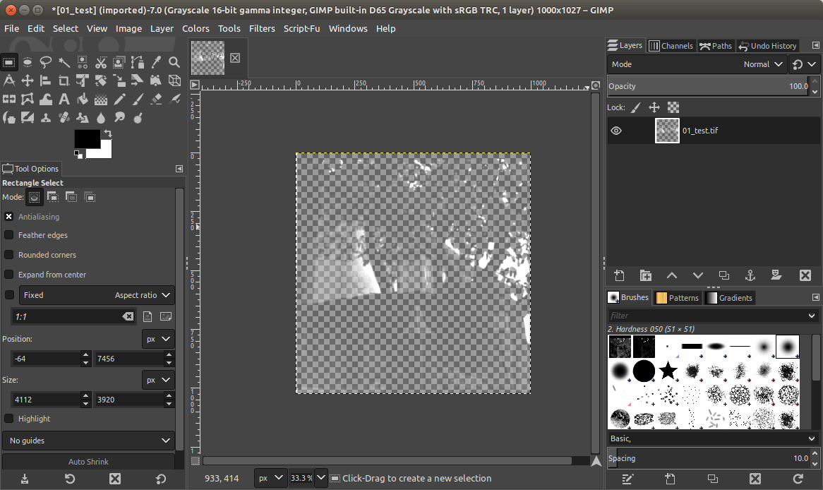Create a new layer group
The width and height of the screenshot is (823, 490).
(646, 275)
